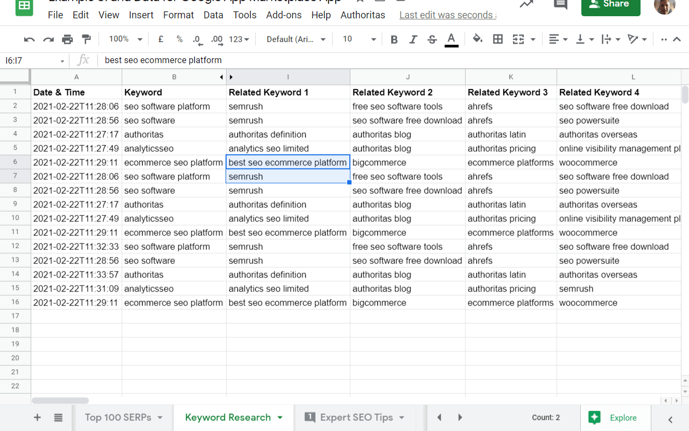Screen dimensions: 689x431
Task: Format as percent
Action: coord(179,39)
